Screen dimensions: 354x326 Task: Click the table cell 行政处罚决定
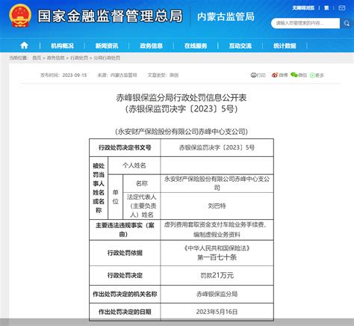125,275
